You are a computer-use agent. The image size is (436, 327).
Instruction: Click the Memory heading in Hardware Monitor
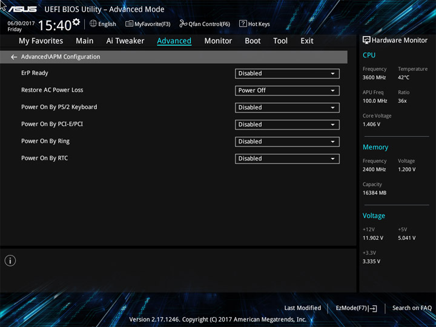coord(375,147)
